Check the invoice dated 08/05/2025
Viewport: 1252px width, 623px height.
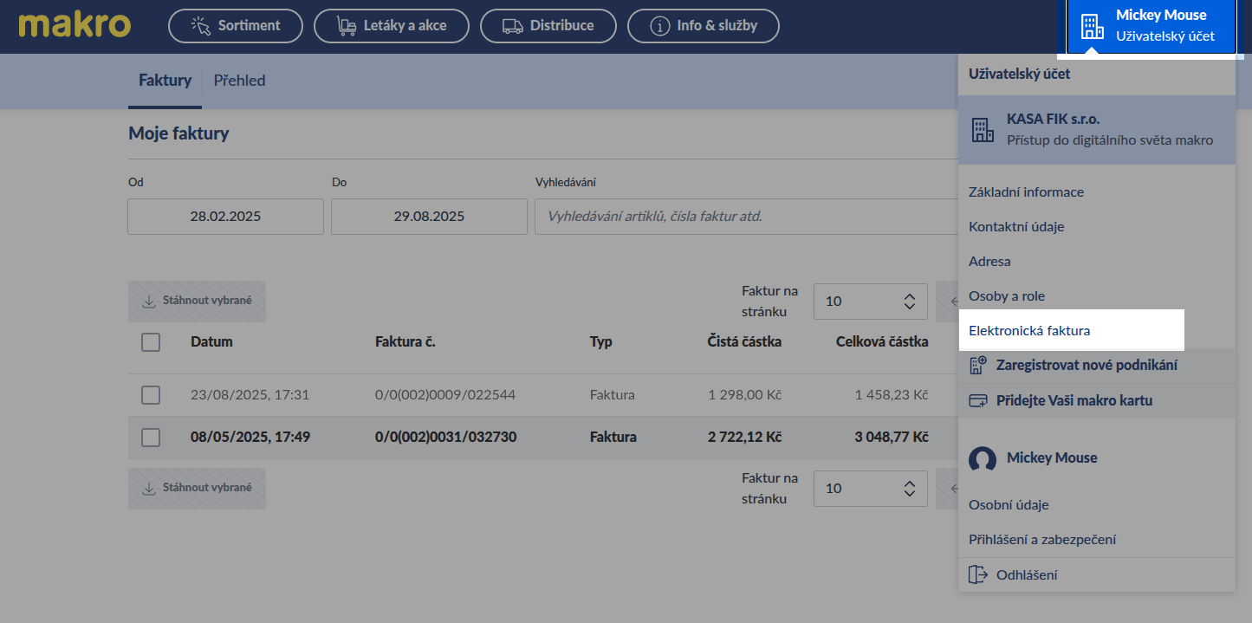pyautogui.click(x=151, y=438)
